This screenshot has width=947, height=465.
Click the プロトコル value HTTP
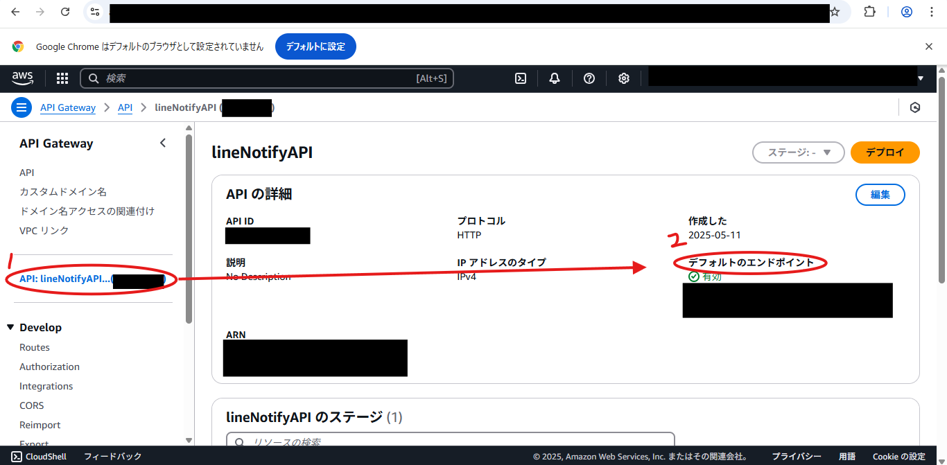pos(469,235)
